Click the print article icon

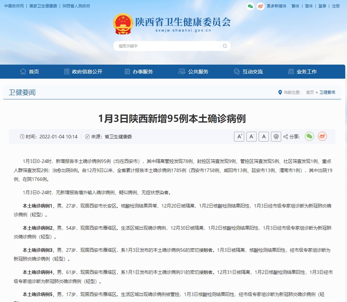point(276,137)
